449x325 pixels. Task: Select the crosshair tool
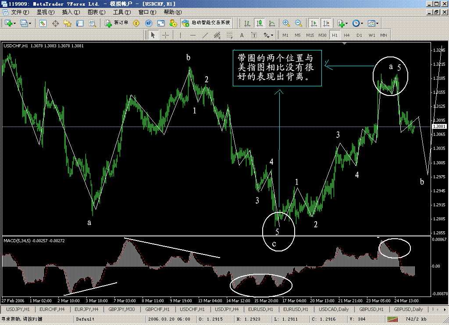165,35
